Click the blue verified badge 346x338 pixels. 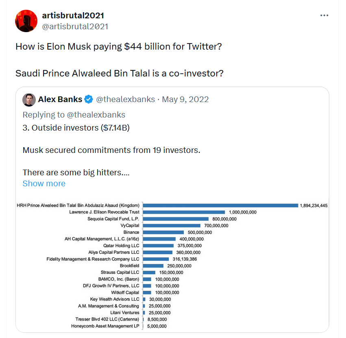coord(89,99)
